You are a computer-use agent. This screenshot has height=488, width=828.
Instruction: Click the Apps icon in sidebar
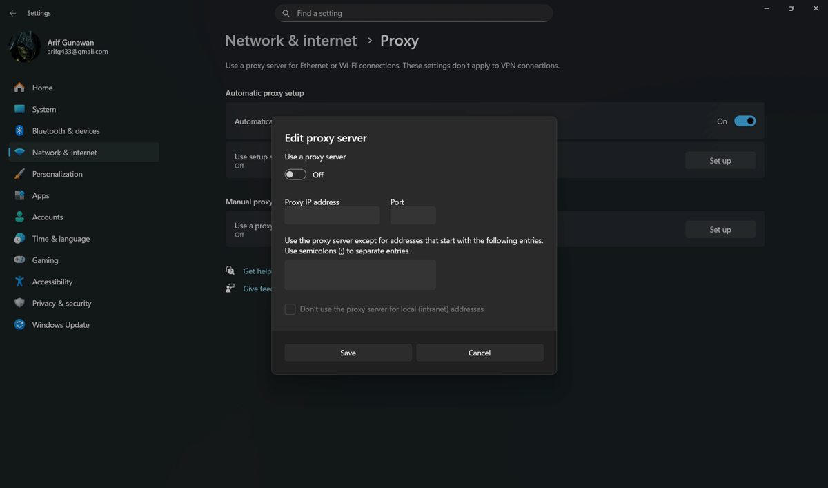coord(19,195)
